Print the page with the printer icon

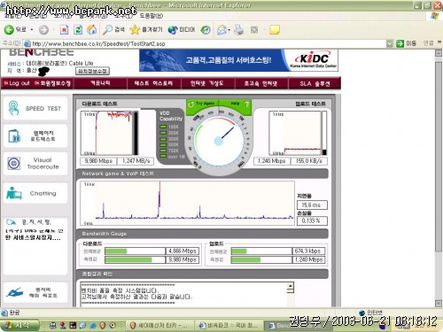(239, 30)
